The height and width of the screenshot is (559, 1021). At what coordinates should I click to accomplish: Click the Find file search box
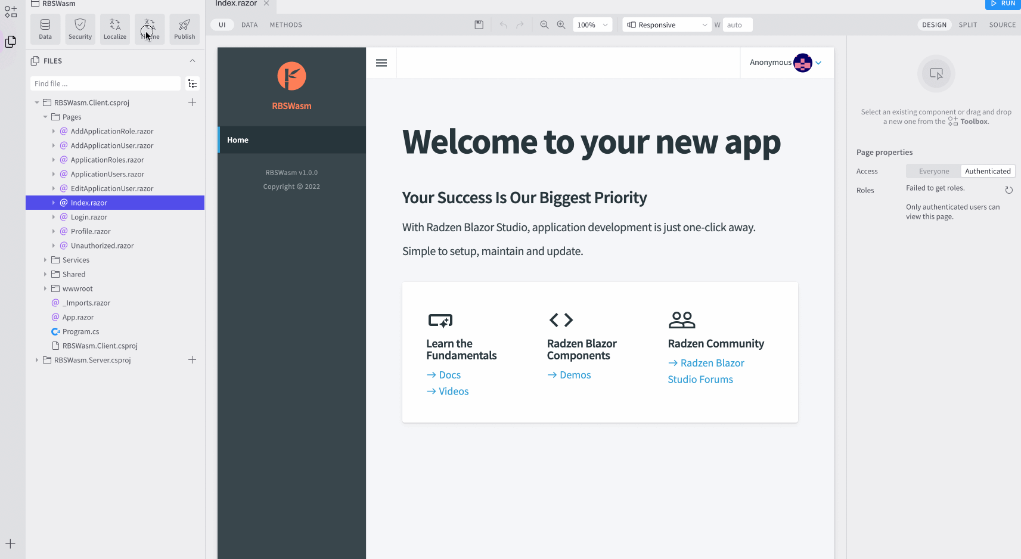[105, 83]
